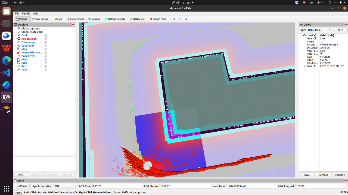Toggle the Grid display checkbox

pyautogui.click(x=46, y=35)
